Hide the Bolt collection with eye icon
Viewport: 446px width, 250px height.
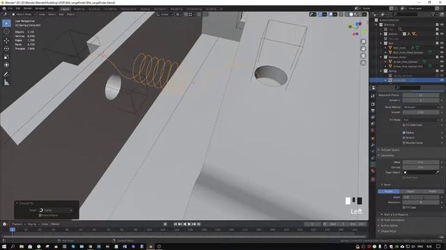(442, 43)
